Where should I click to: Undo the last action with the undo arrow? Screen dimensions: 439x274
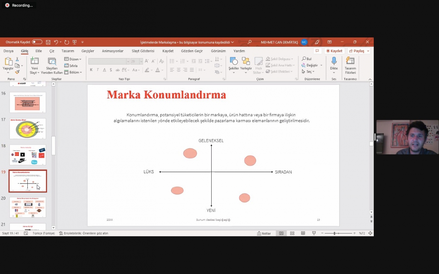(x=56, y=42)
